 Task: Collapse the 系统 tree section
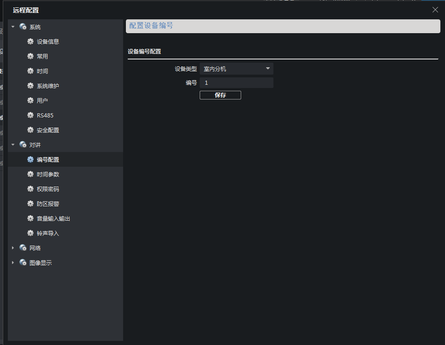tap(13, 27)
